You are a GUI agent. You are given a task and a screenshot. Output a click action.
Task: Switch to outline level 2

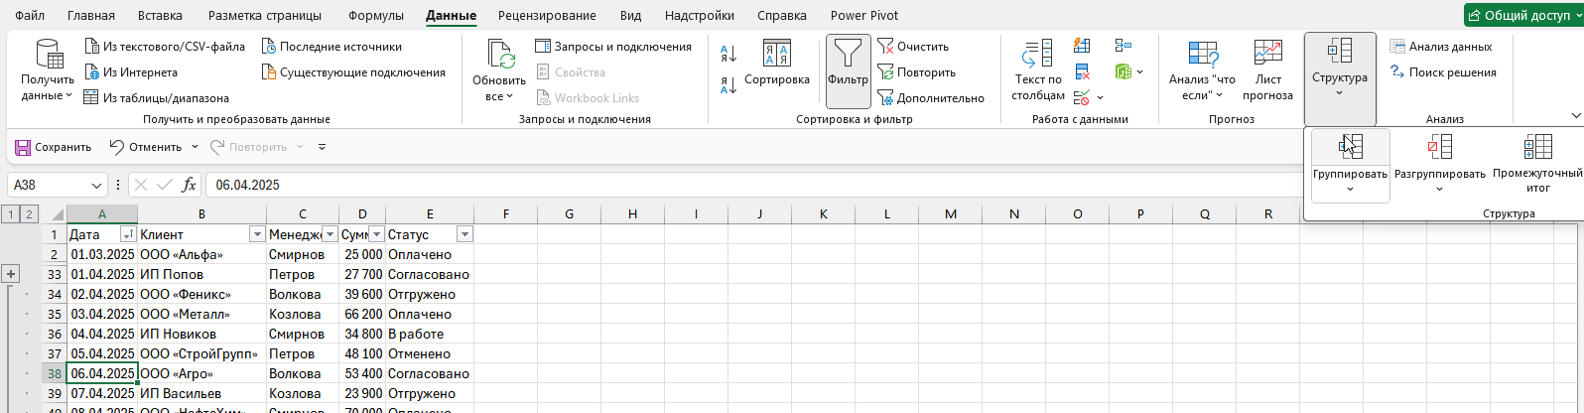[x=29, y=213]
